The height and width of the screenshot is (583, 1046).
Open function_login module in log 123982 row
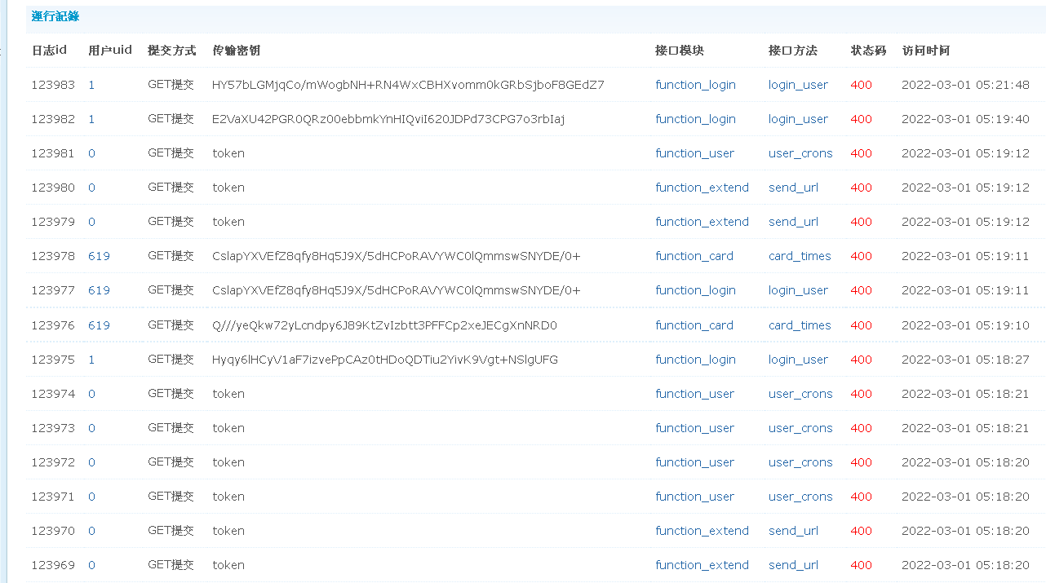[x=695, y=119]
